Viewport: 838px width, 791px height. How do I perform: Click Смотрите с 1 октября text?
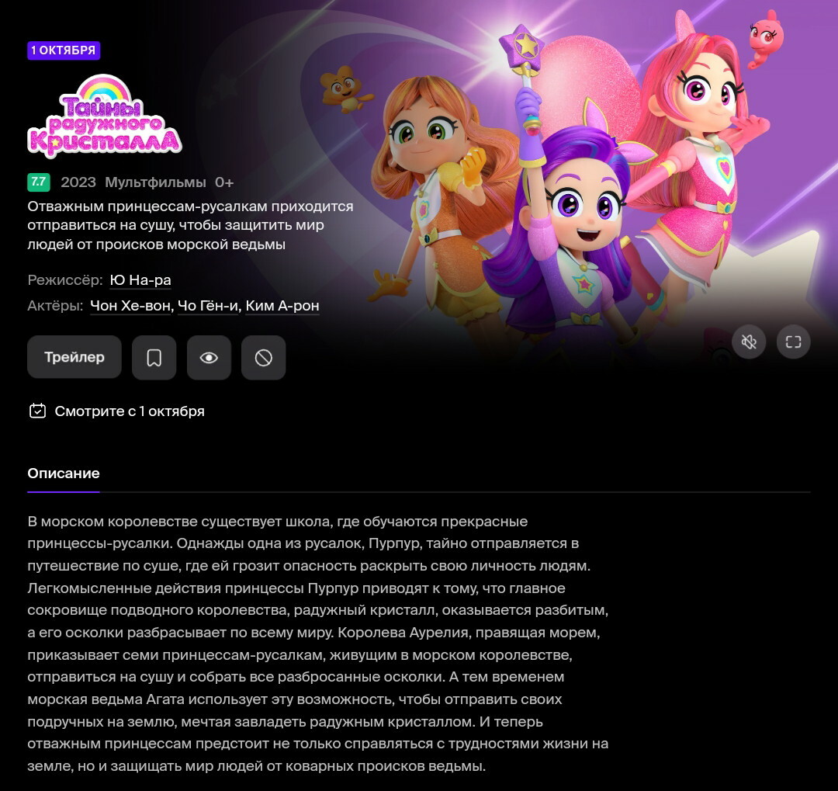[x=130, y=411]
